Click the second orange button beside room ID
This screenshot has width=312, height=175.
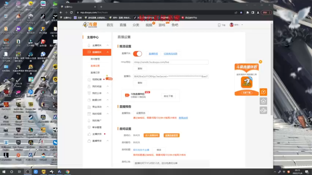click(172, 135)
